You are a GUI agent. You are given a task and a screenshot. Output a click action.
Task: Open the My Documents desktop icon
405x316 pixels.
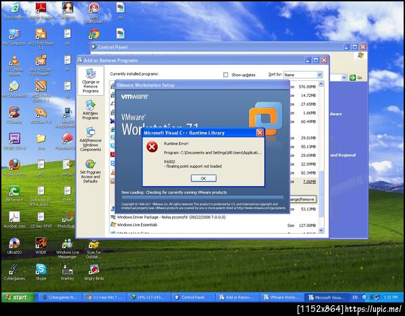[x=14, y=89]
